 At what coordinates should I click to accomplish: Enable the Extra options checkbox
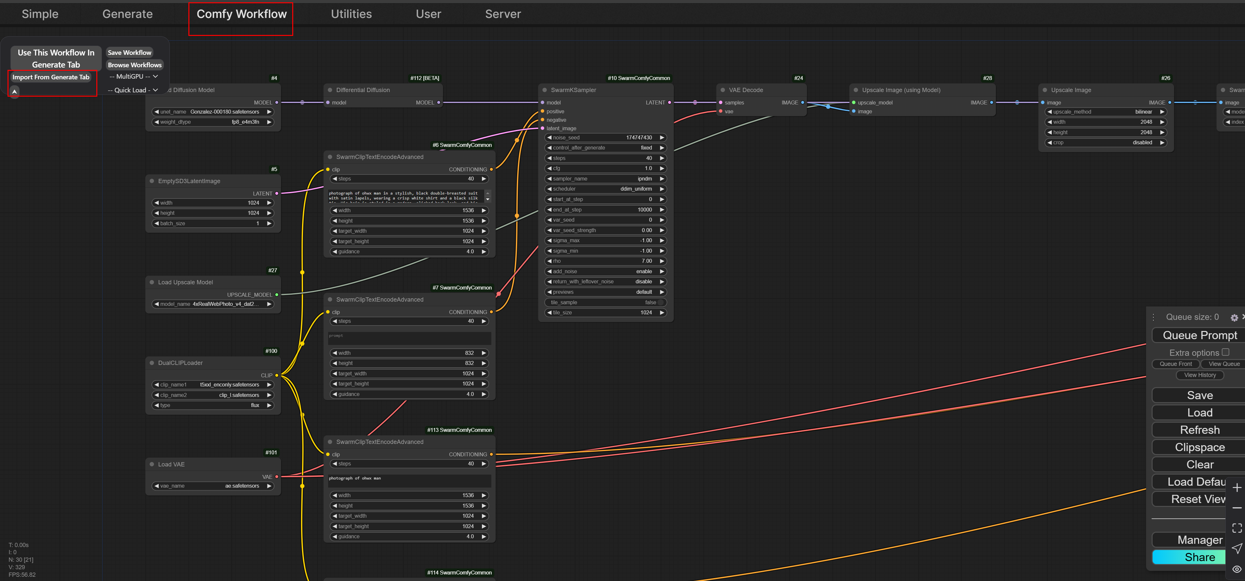(1225, 352)
